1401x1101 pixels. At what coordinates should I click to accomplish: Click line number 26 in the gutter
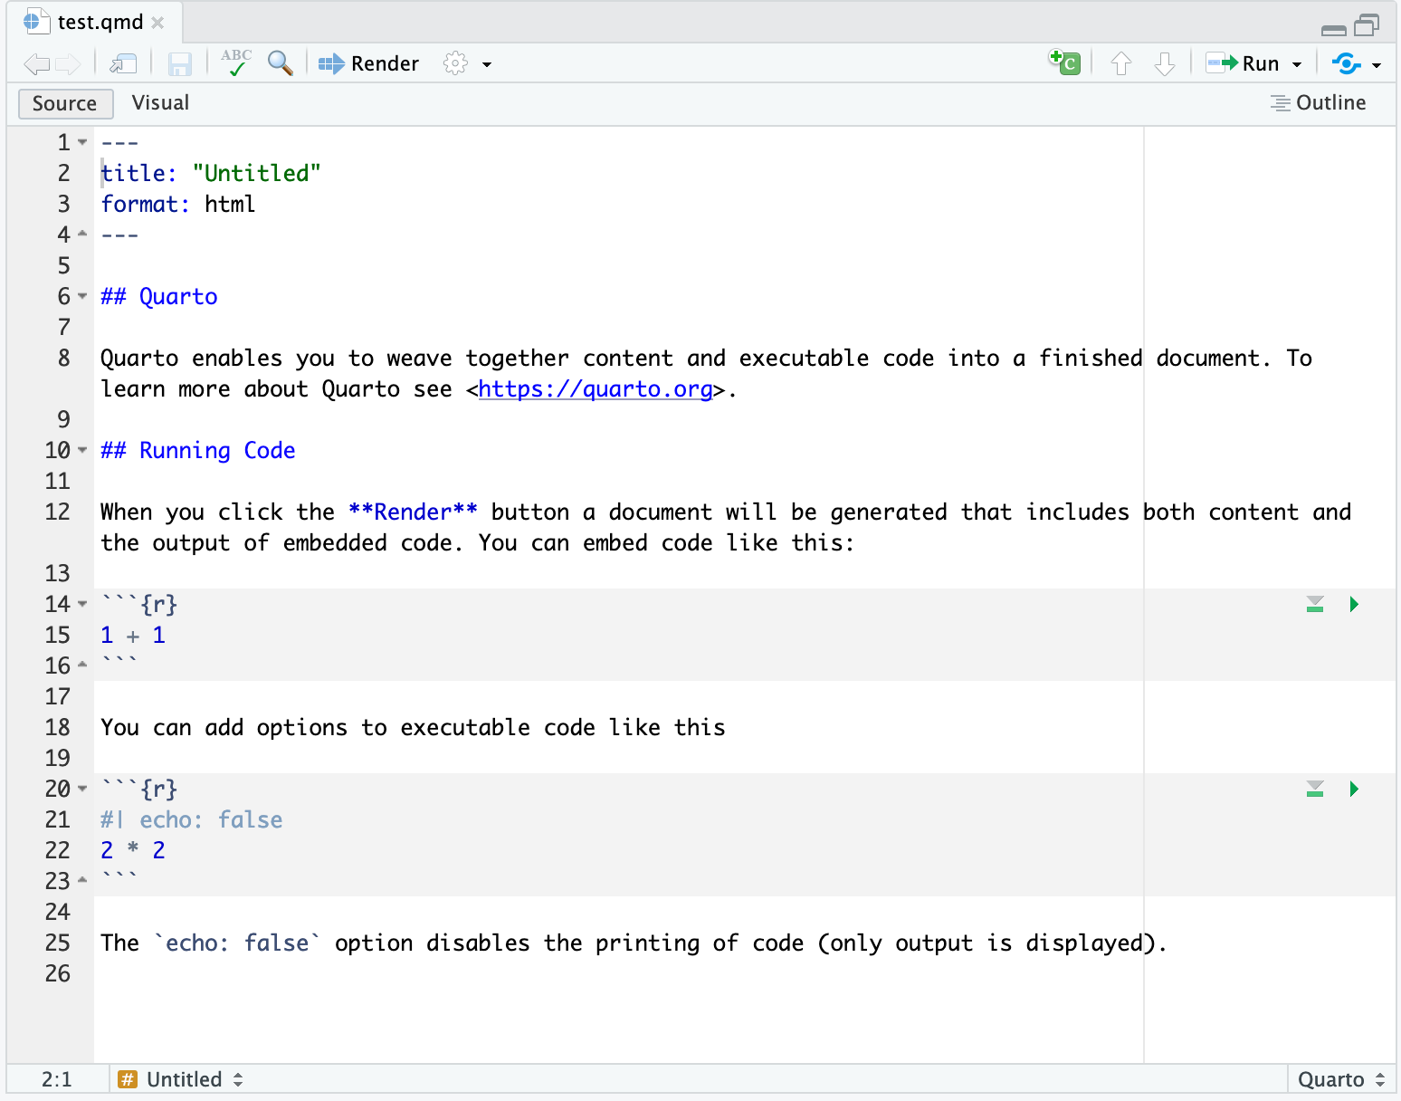point(58,973)
